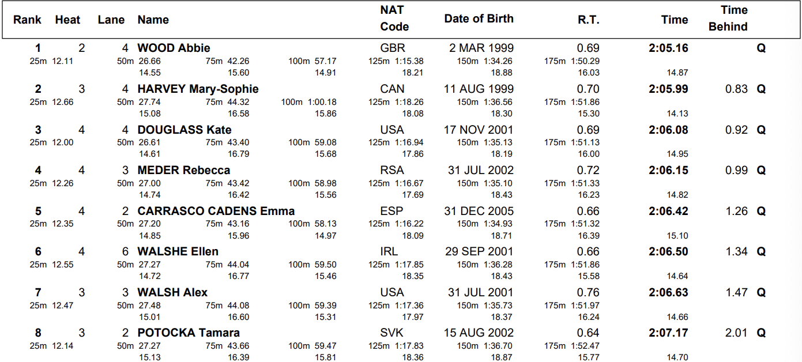
Task: Select swimmer name HARVEY Mary-Sophie
Action: pos(198,89)
